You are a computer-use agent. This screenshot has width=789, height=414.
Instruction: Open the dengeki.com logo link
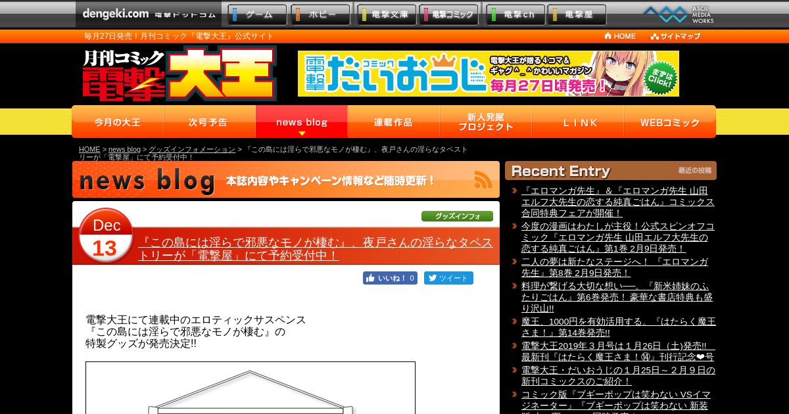pyautogui.click(x=149, y=14)
